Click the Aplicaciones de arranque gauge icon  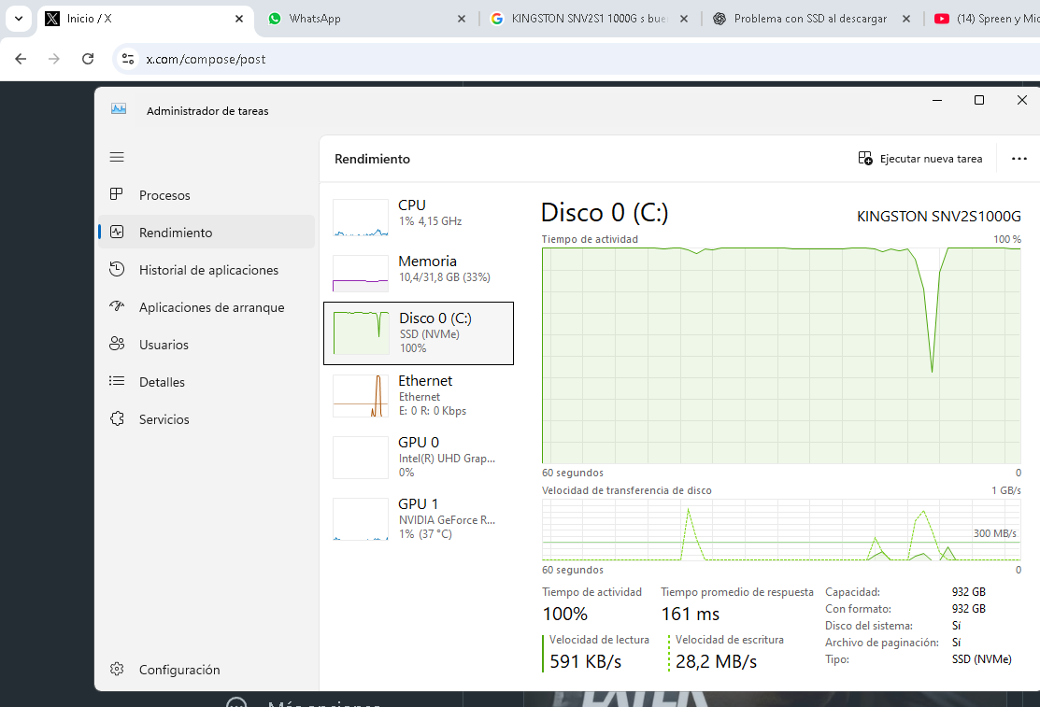coord(117,306)
